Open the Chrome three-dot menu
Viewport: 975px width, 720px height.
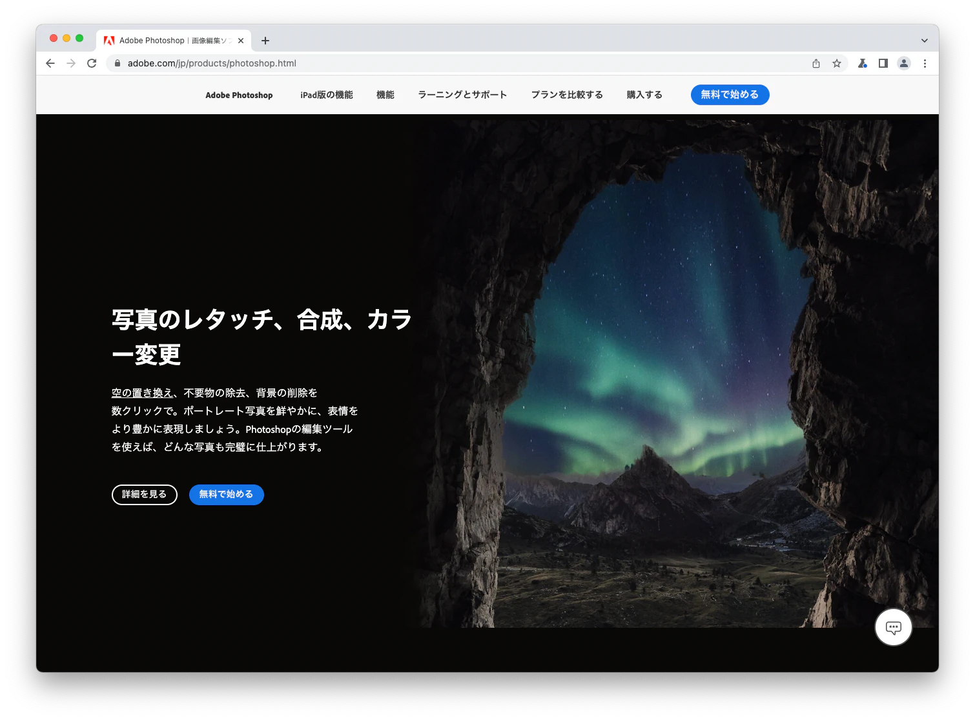coord(925,63)
